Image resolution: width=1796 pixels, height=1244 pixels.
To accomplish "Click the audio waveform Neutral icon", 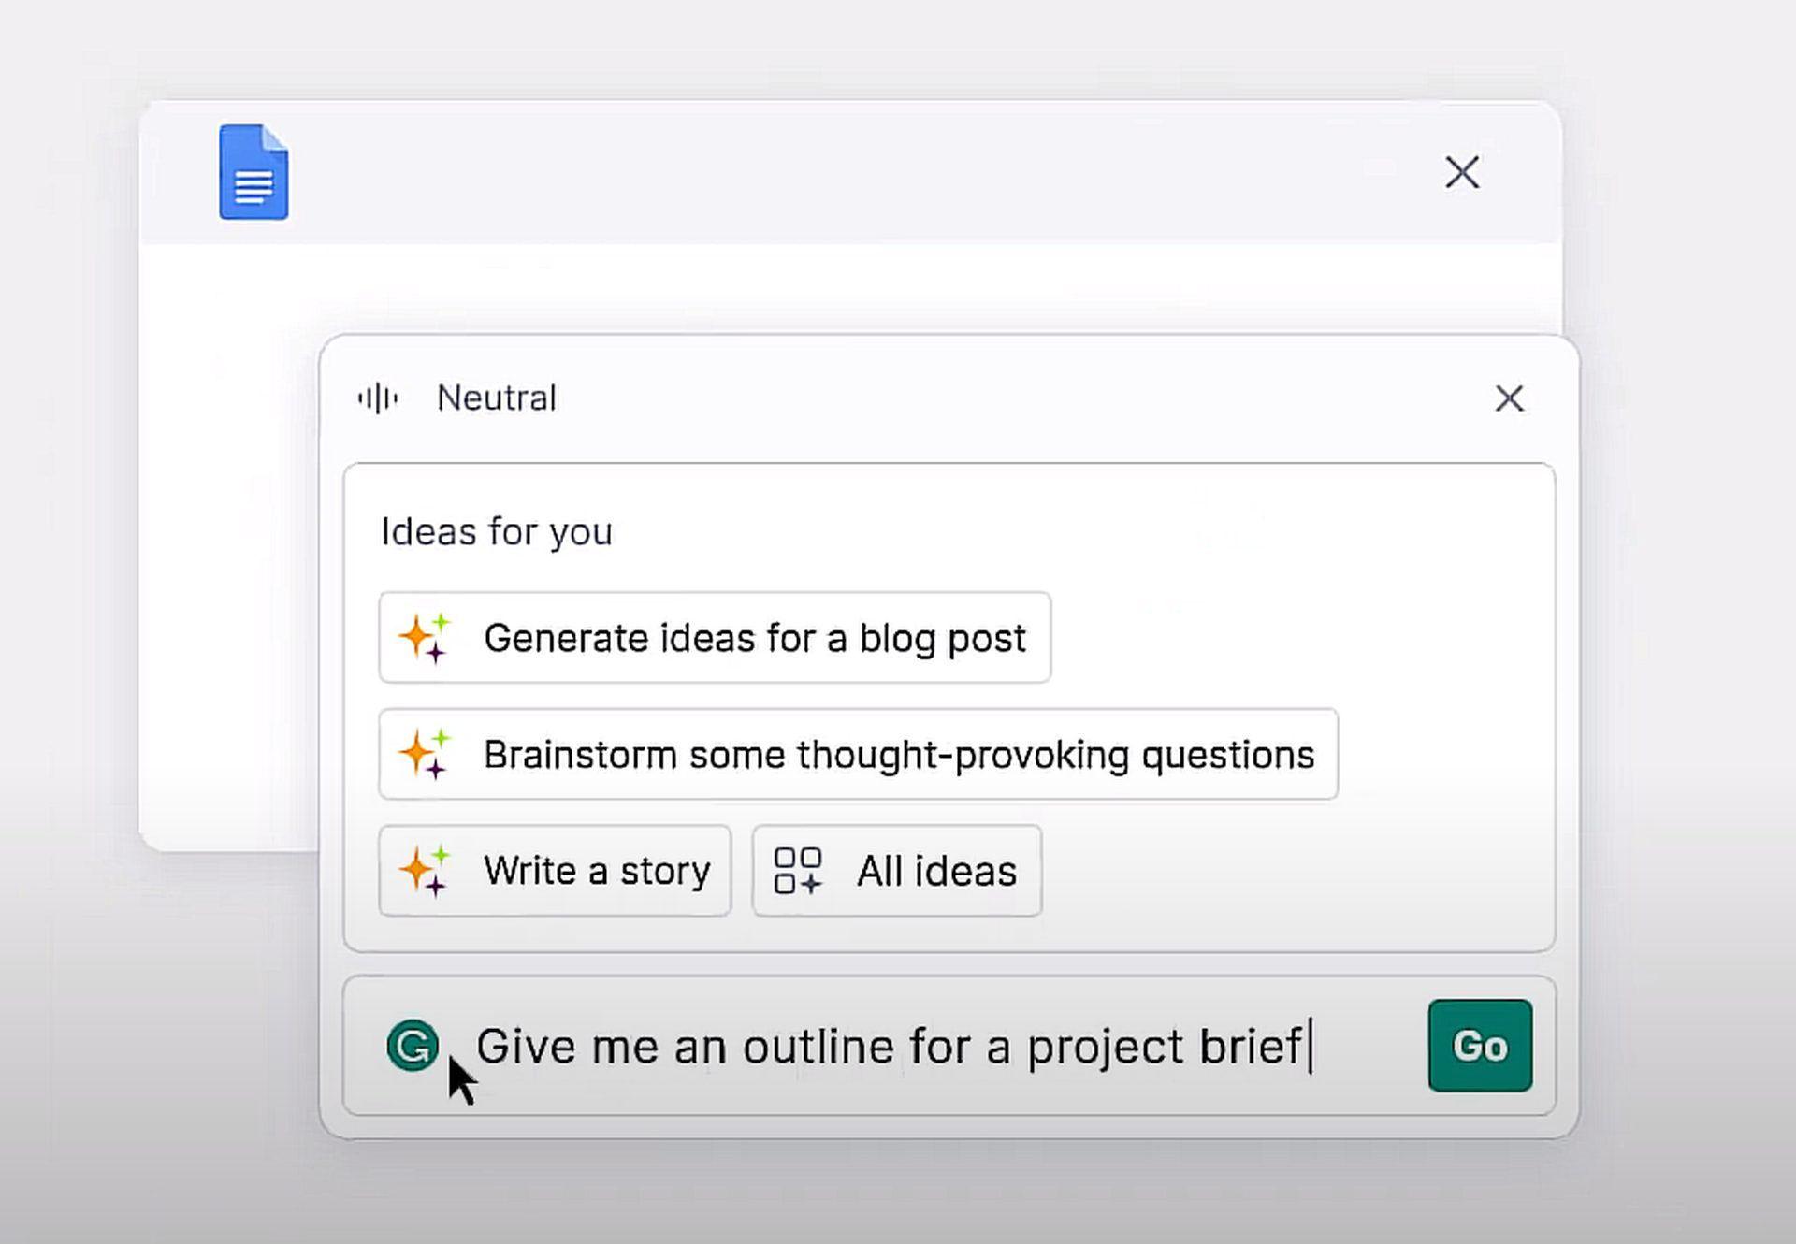I will [x=378, y=397].
